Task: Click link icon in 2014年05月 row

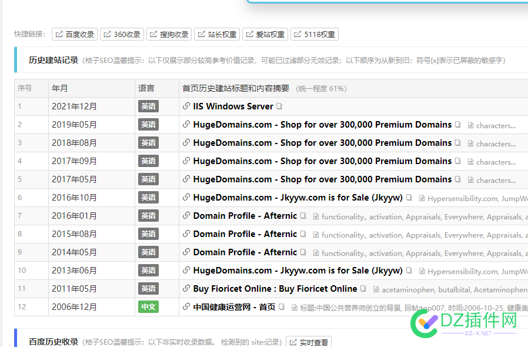Action: pyautogui.click(x=186, y=252)
